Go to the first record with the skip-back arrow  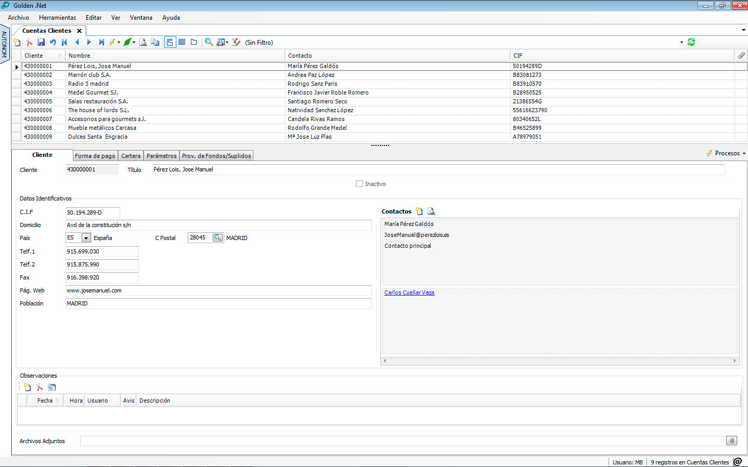click(65, 42)
